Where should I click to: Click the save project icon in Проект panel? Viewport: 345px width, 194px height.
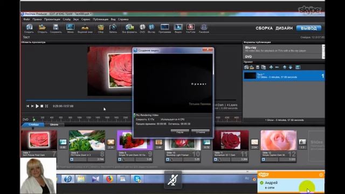258,67
